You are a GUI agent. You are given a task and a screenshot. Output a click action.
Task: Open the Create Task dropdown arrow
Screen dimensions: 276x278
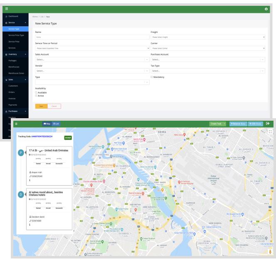[x=224, y=124]
